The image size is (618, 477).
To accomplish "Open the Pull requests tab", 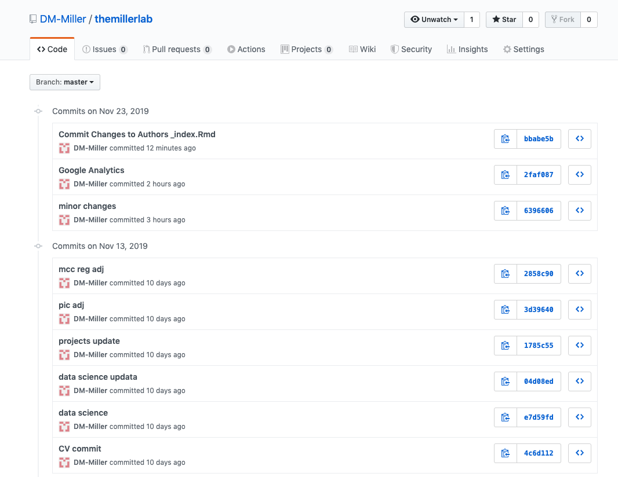I will click(x=177, y=49).
